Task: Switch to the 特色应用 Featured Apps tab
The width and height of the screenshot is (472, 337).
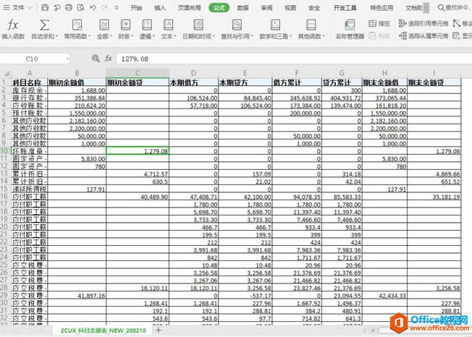Action: [382, 8]
